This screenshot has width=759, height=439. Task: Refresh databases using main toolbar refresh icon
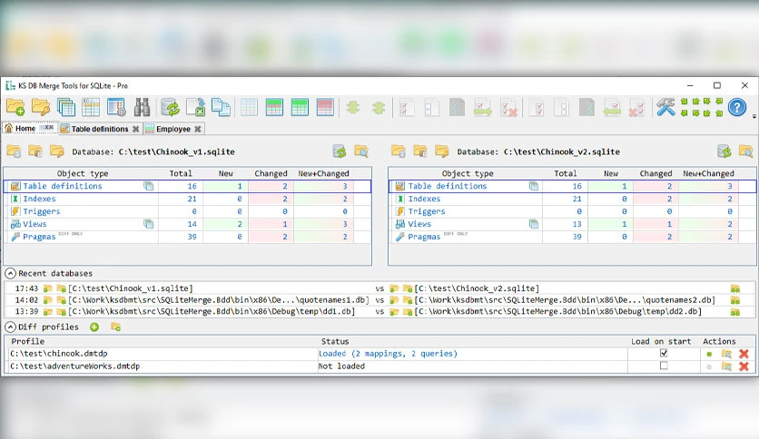click(x=171, y=107)
